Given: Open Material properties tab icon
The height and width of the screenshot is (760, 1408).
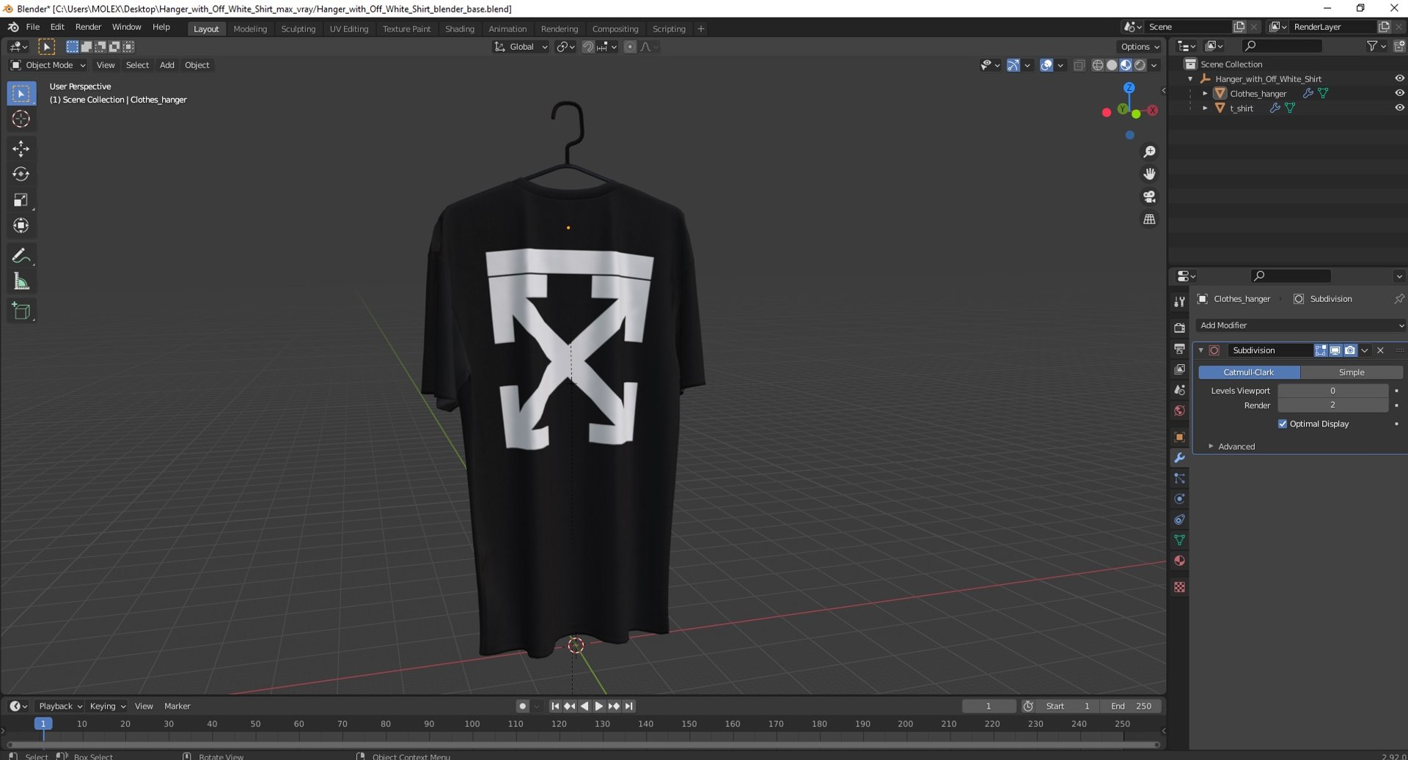Looking at the screenshot, I should pos(1179,561).
